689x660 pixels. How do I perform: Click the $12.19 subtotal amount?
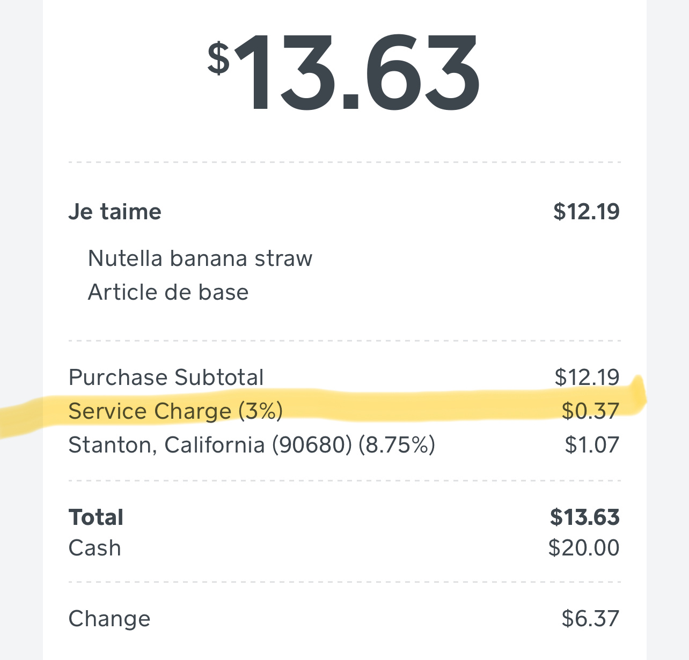click(x=587, y=377)
